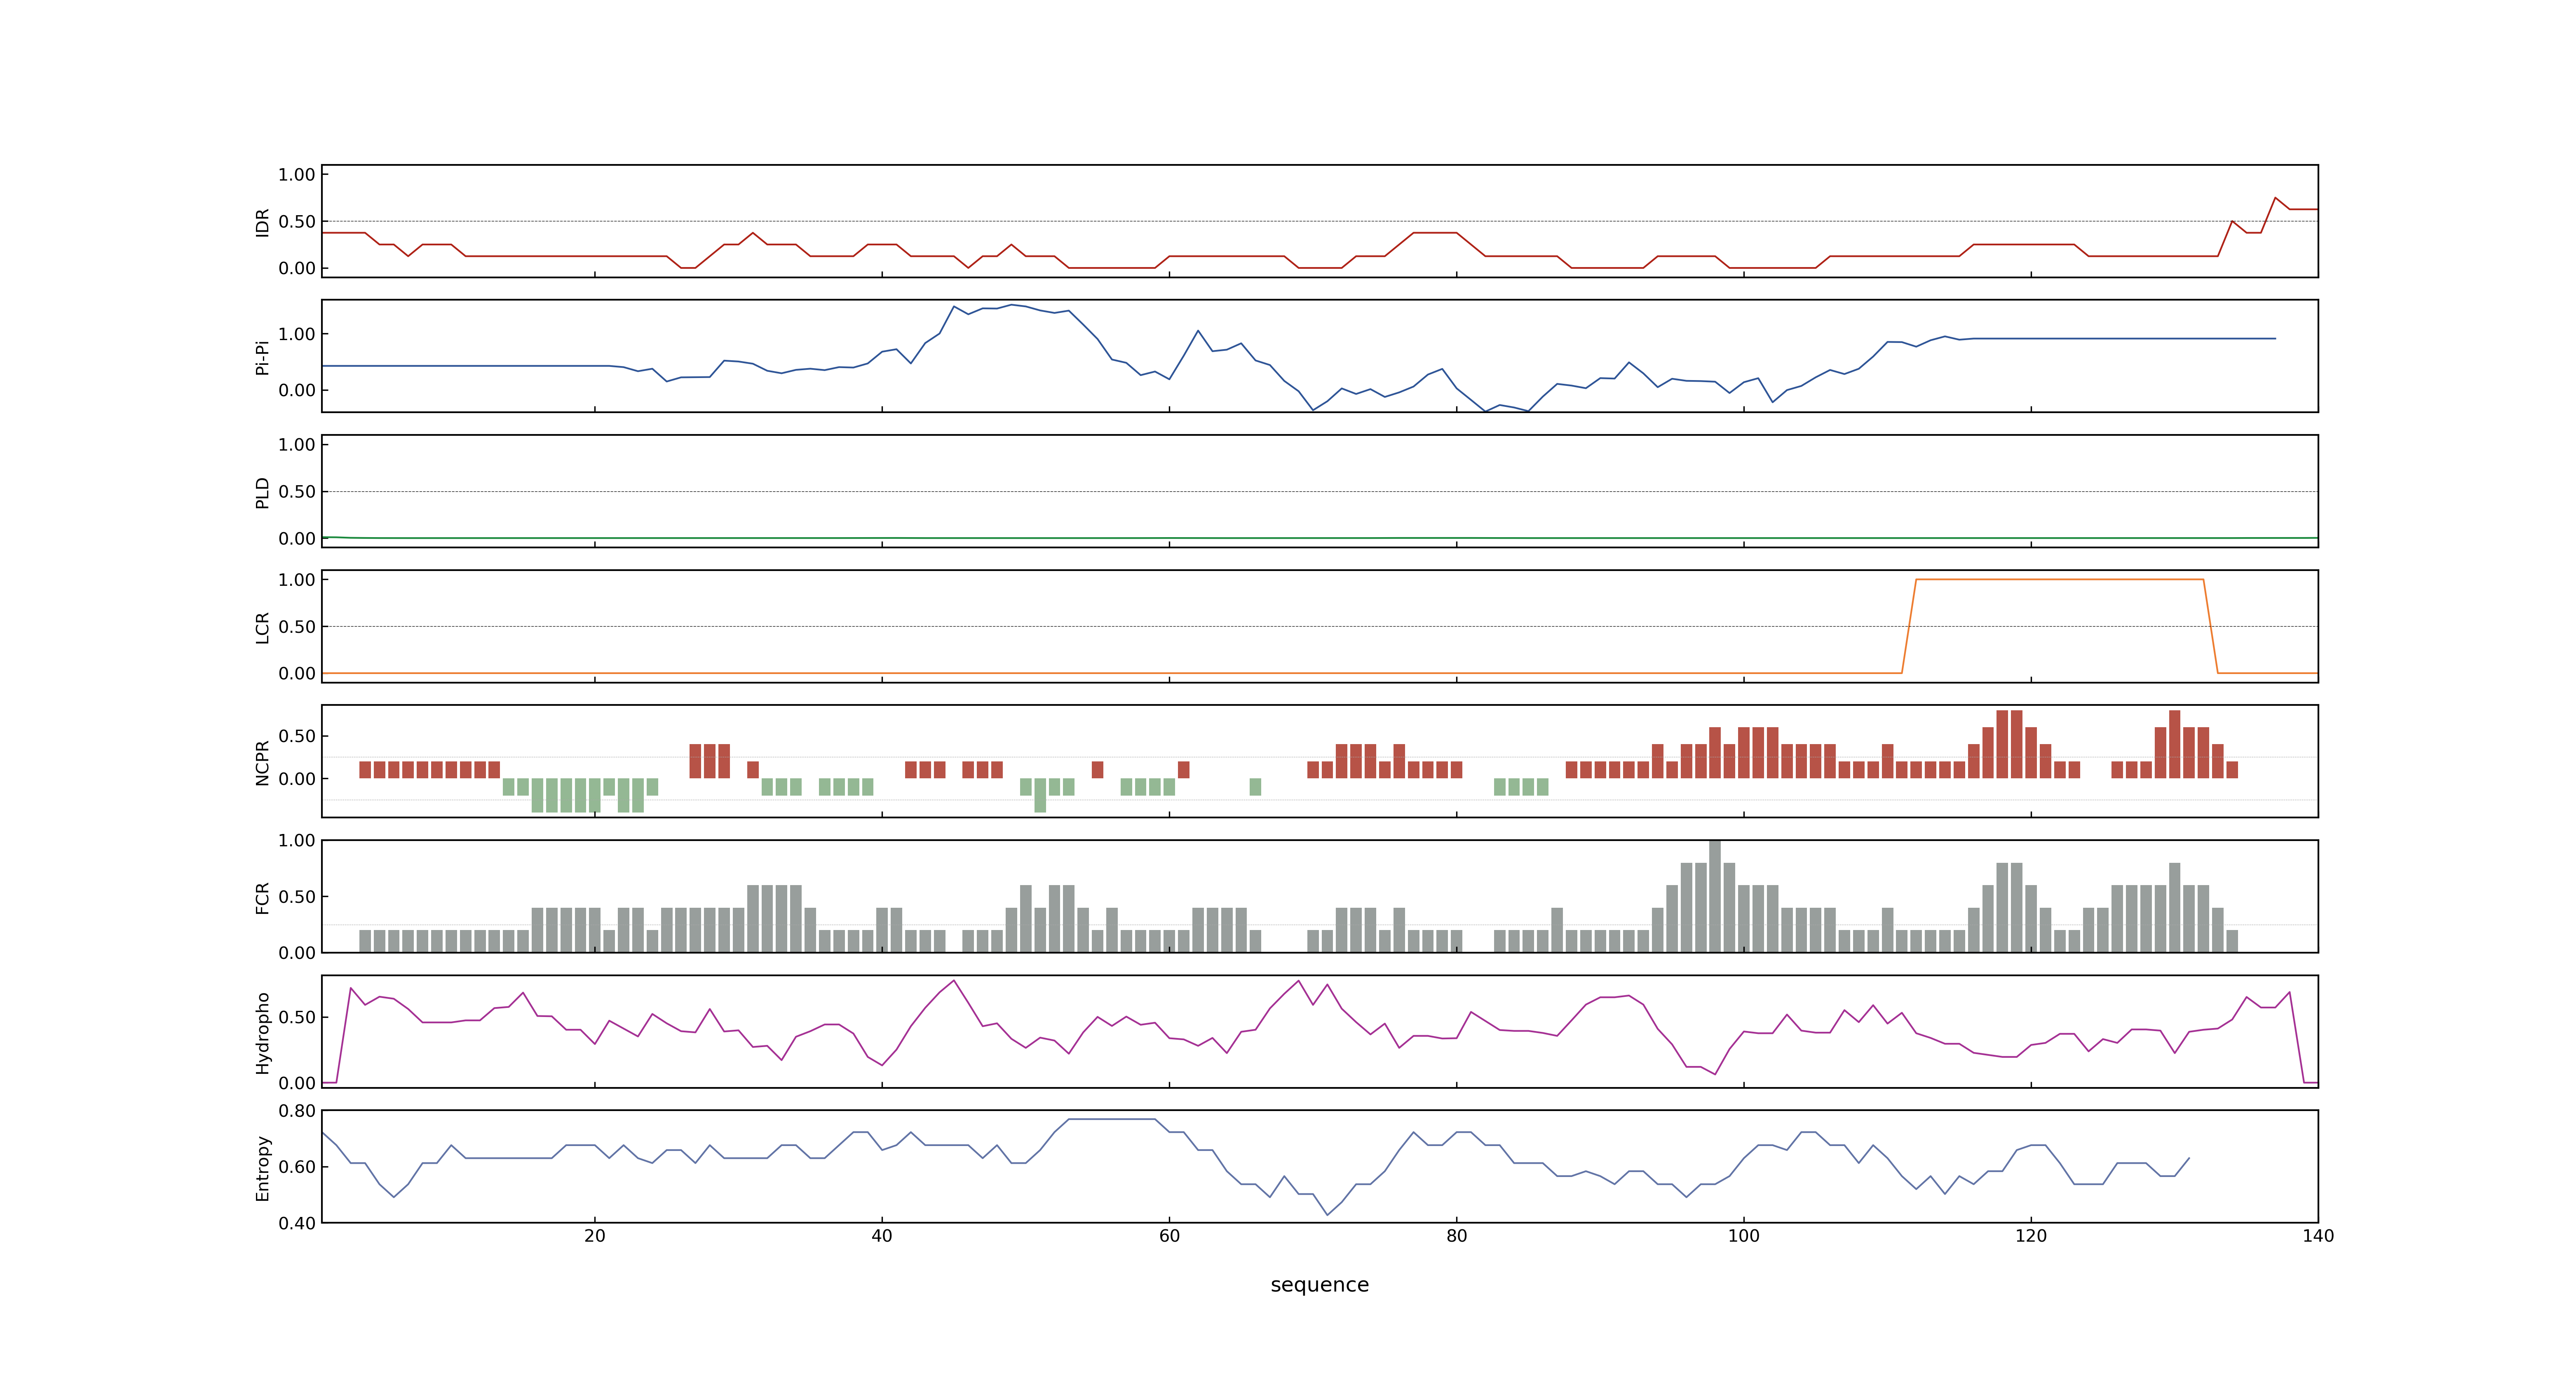Click the FCR axis label
This screenshot has height=1374, width=2576.
262,897
